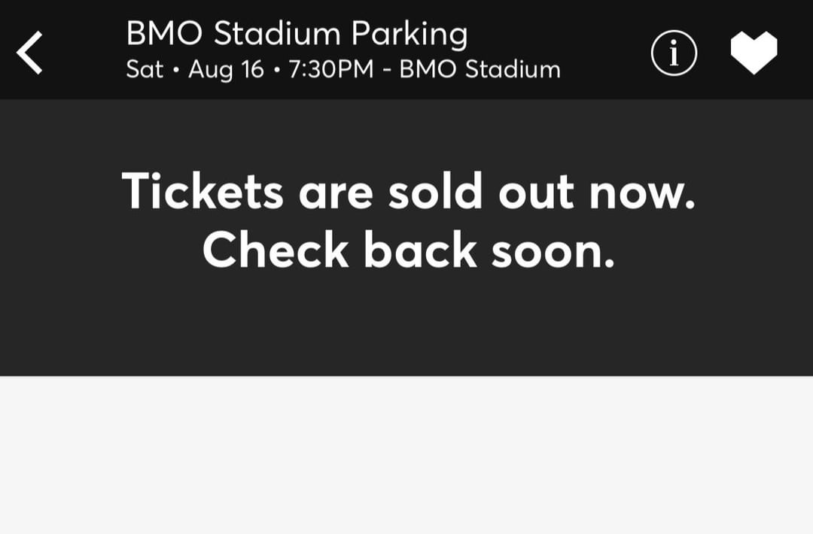Click the "BMO Stadium" venue name in subtitle
This screenshot has height=534, width=813.
coord(480,70)
